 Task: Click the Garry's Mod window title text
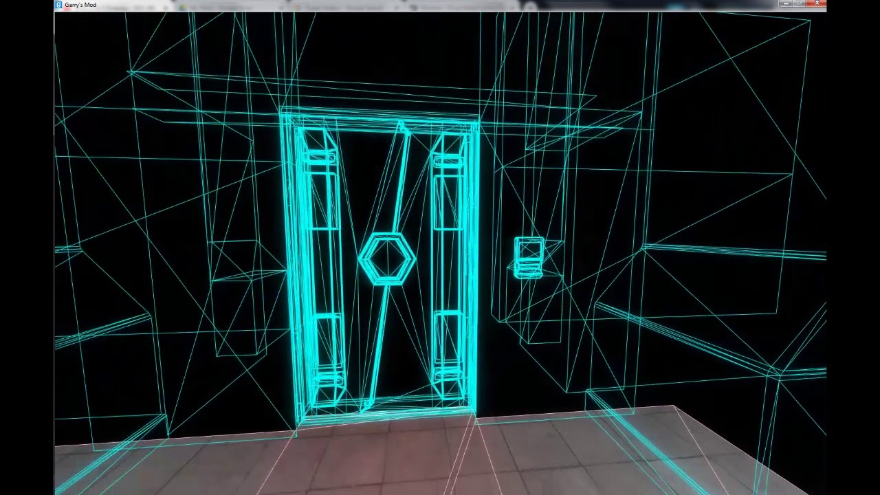point(80,5)
